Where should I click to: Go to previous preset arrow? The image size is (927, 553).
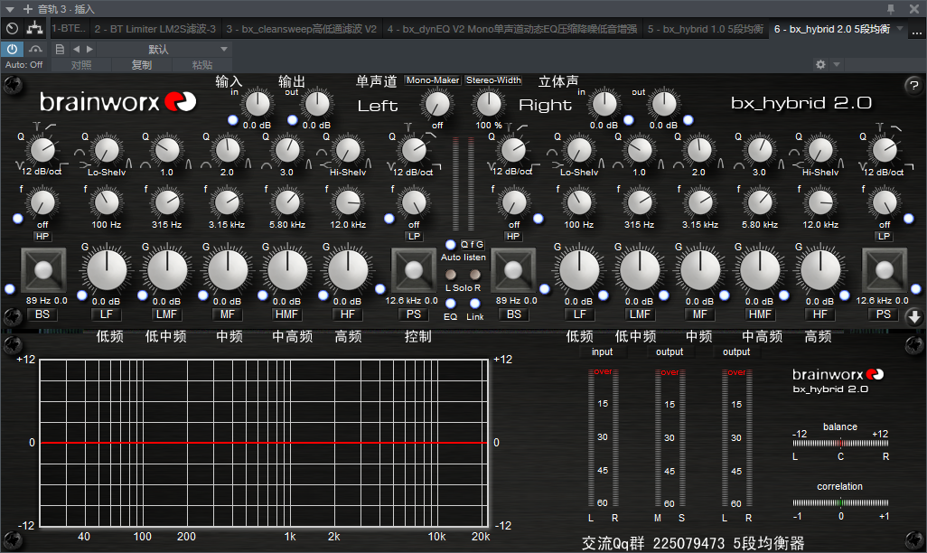click(76, 49)
